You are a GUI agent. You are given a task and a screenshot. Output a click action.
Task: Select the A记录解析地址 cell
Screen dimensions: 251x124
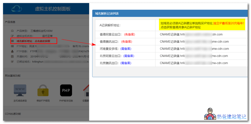coord(125,25)
